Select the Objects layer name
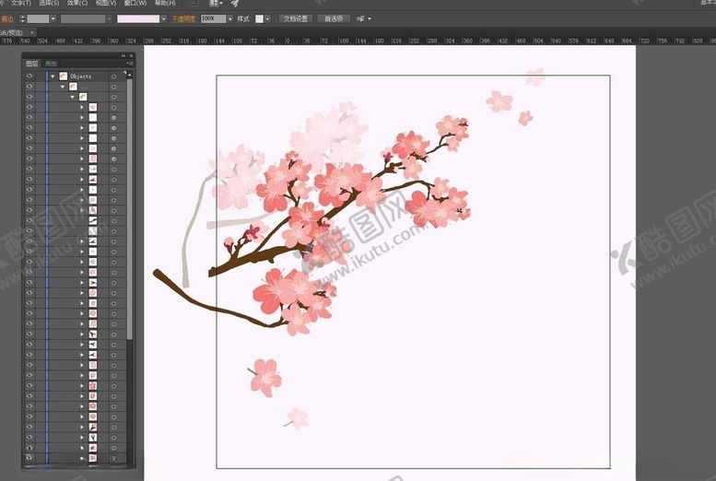716x481 pixels. point(81,76)
